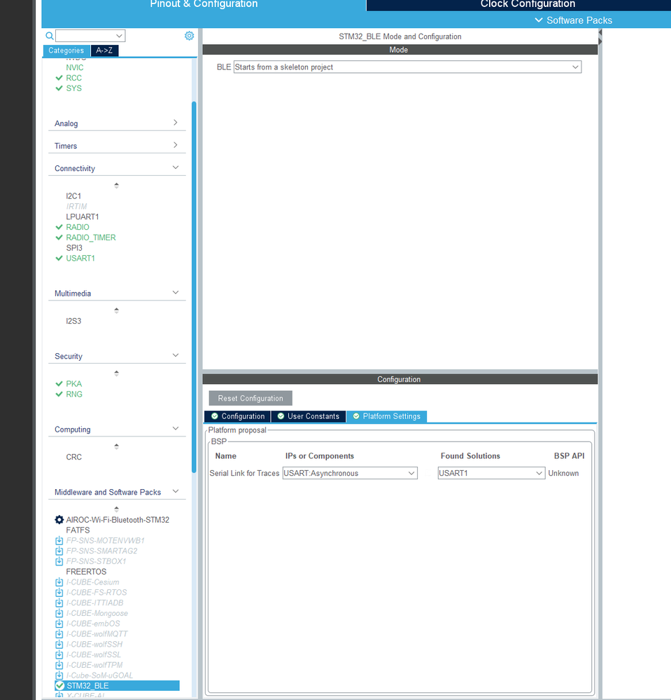Select RNG under Security
671x700 pixels.
click(x=74, y=394)
